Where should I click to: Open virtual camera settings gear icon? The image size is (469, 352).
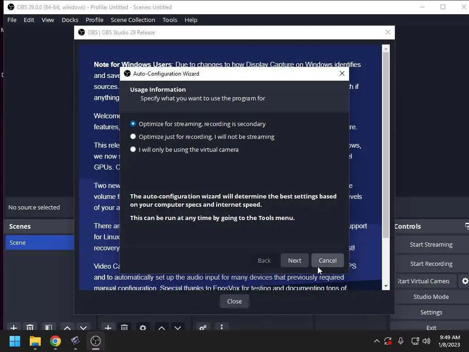pyautogui.click(x=464, y=281)
